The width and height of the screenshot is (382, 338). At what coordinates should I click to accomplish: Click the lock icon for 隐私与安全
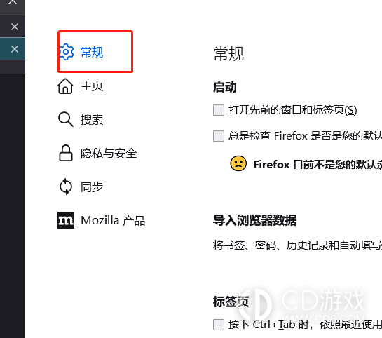point(66,154)
